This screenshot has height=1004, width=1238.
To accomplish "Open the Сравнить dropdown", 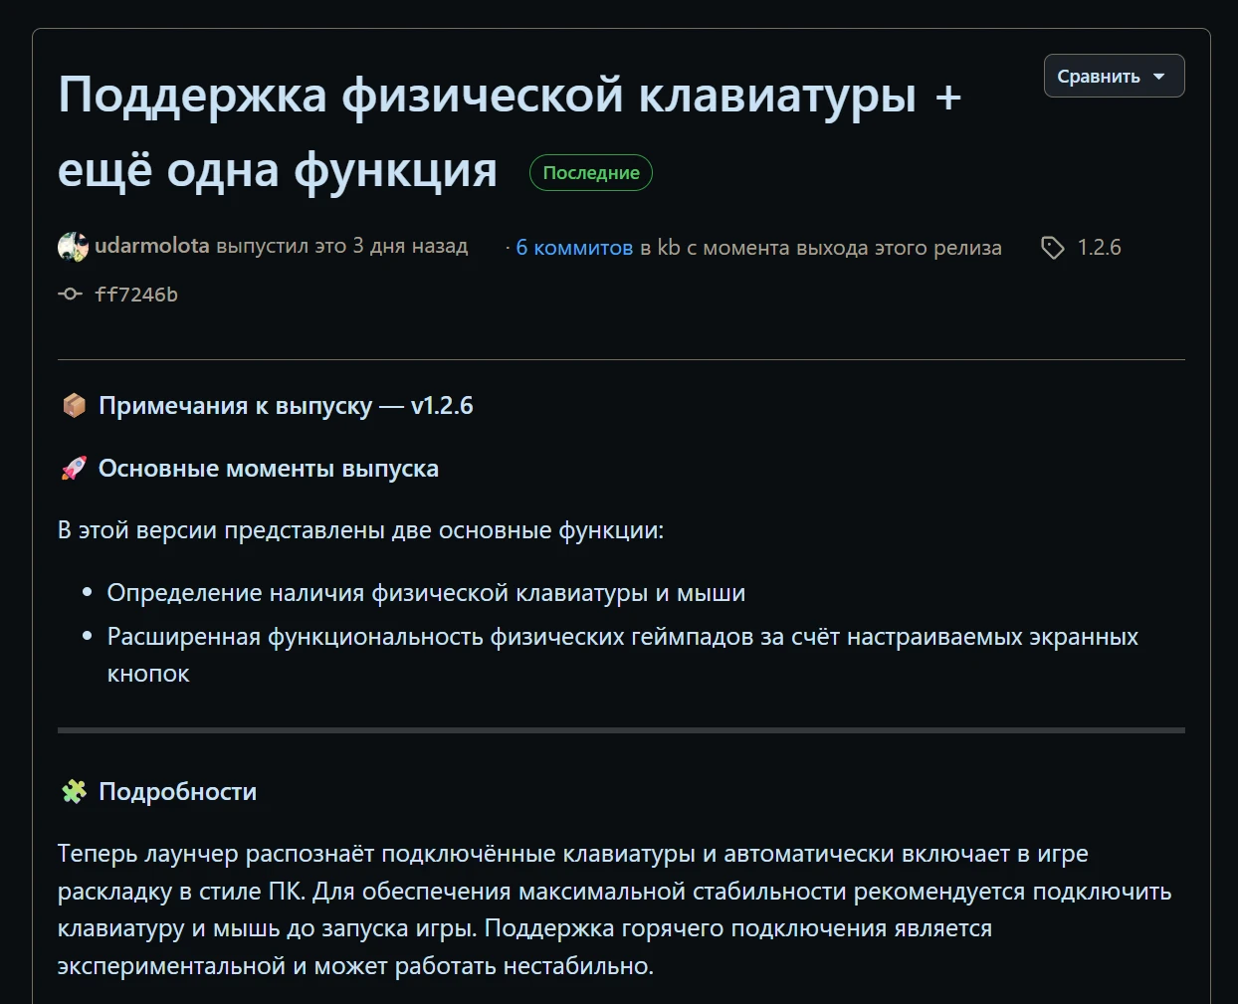I will pos(1113,77).
